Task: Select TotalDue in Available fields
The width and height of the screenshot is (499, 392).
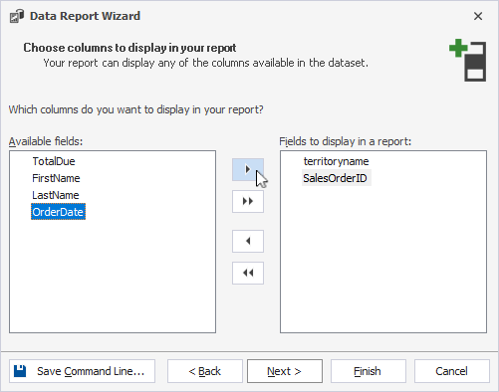Action: (x=54, y=161)
